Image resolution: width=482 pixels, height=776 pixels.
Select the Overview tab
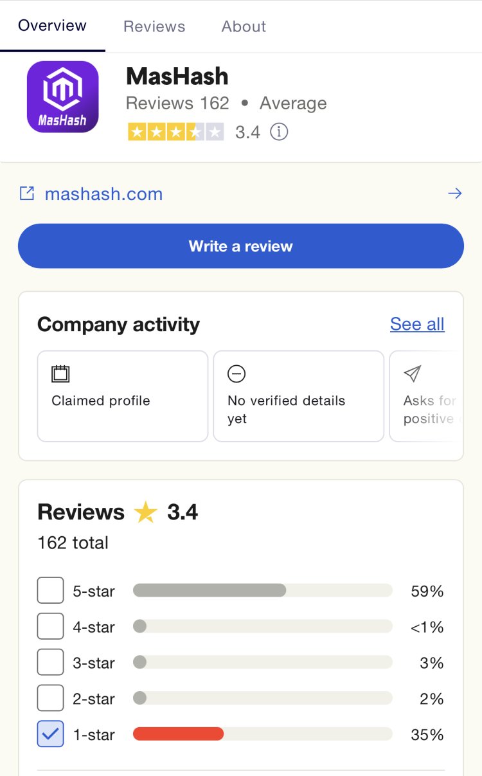click(52, 26)
